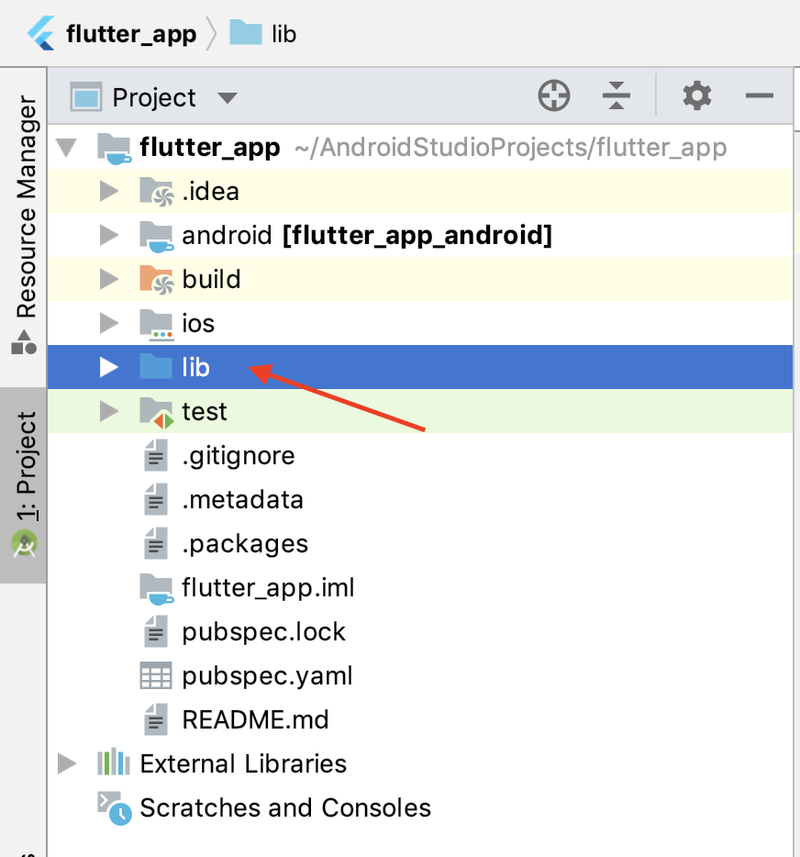Open Project panel gear settings
Screen dimensions: 800x857
(x=697, y=95)
